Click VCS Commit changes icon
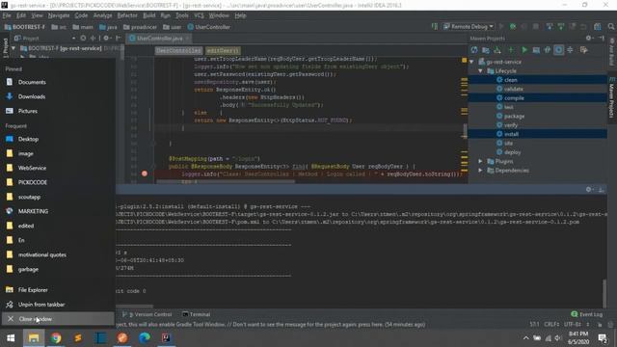Image resolution: width=617 pixels, height=347 pixels. [x=561, y=27]
